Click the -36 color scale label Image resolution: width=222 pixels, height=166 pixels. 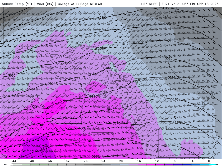[x=49, y=161]
